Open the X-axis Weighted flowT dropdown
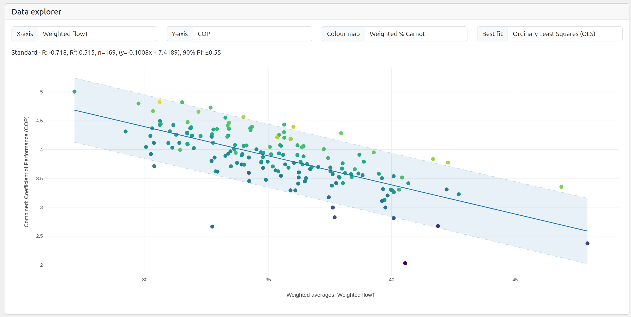The image size is (631, 317). pyautogui.click(x=97, y=34)
